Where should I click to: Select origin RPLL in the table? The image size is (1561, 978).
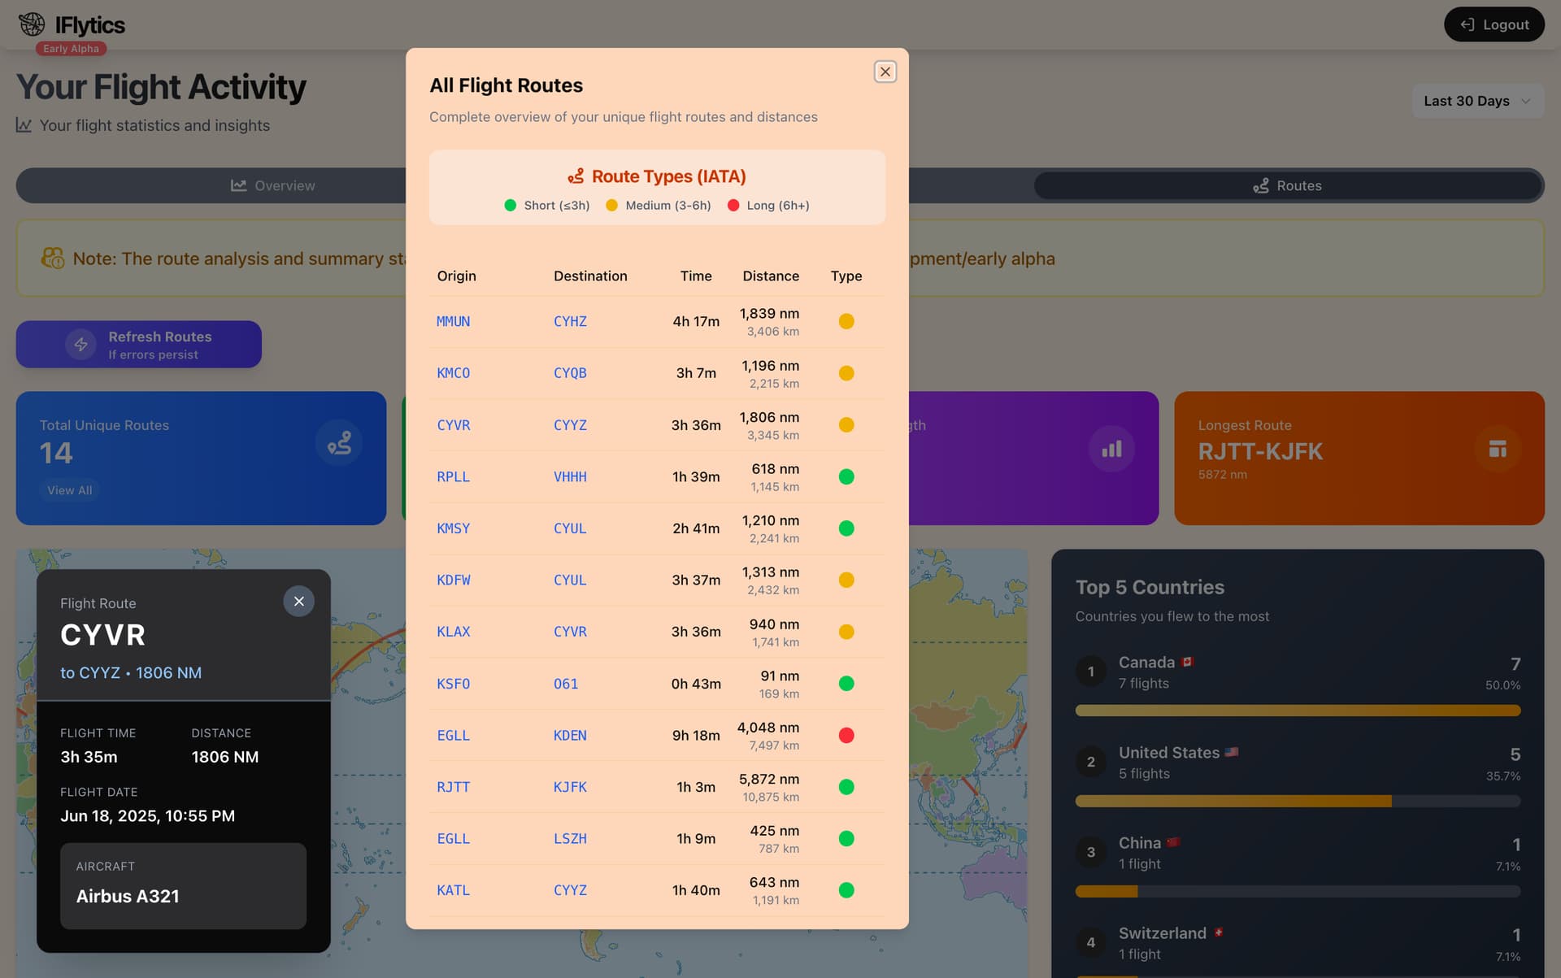pyautogui.click(x=453, y=477)
